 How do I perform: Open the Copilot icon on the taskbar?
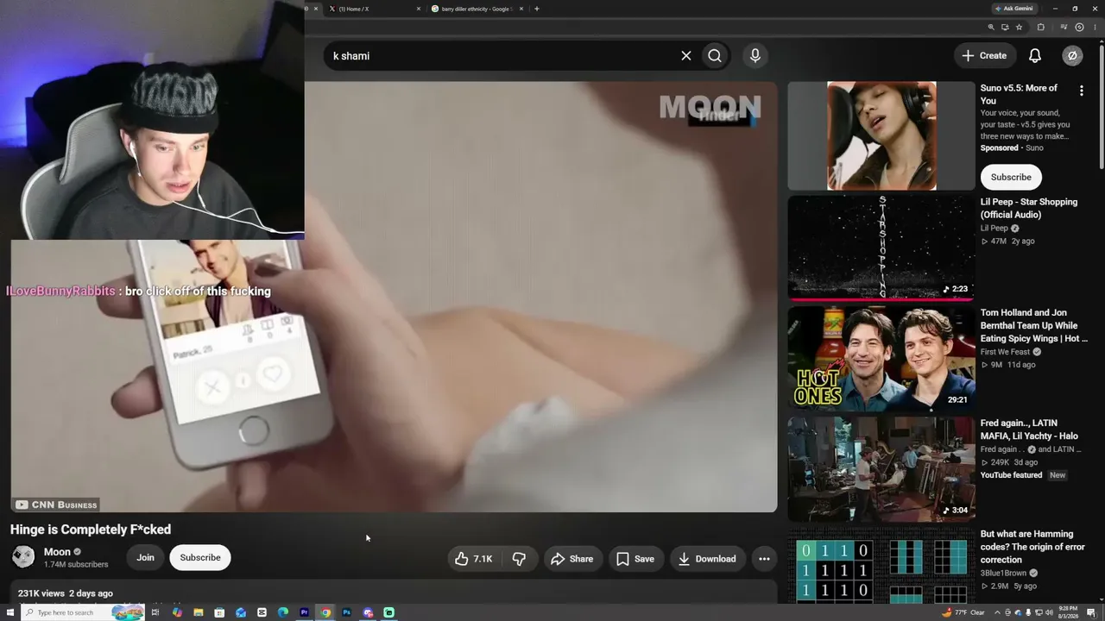click(x=177, y=612)
